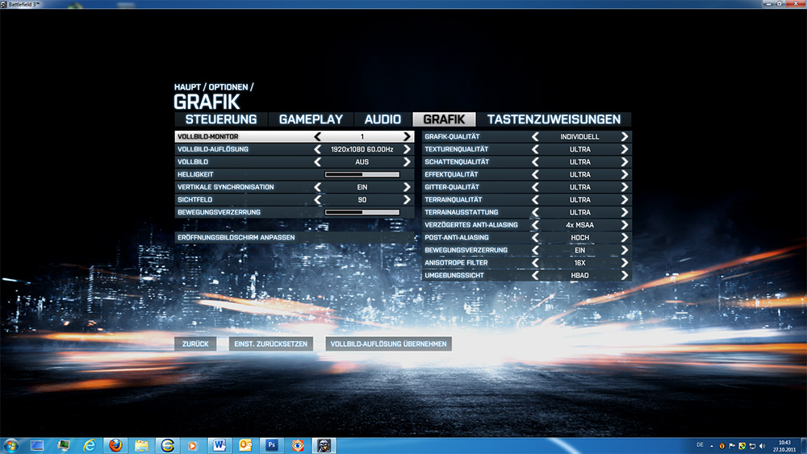Click the network tray icon
807x454 pixels.
tap(752, 446)
